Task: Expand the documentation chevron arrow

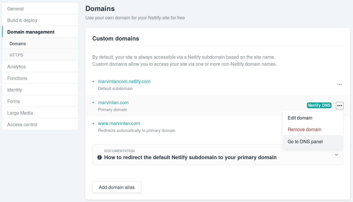Action: click(336, 155)
